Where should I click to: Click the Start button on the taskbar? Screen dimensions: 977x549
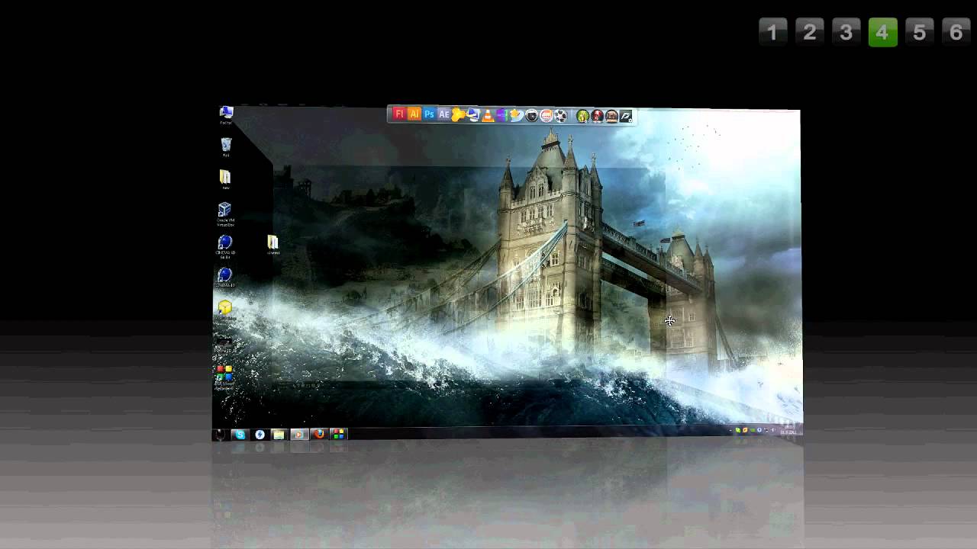click(x=220, y=435)
